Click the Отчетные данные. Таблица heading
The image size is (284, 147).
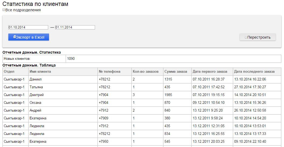click(x=29, y=65)
